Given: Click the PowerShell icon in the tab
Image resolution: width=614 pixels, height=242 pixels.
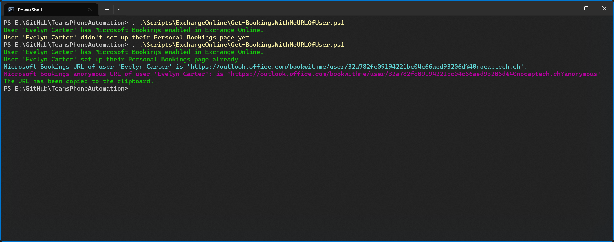Looking at the screenshot, I should [x=11, y=10].
